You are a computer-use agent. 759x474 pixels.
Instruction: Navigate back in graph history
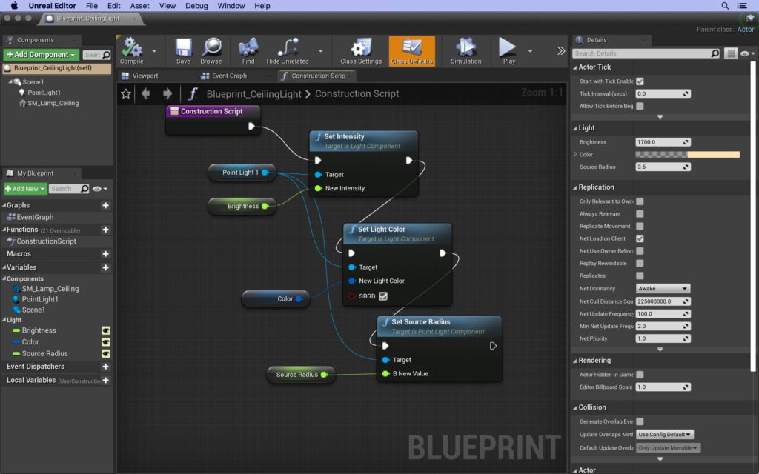click(146, 94)
